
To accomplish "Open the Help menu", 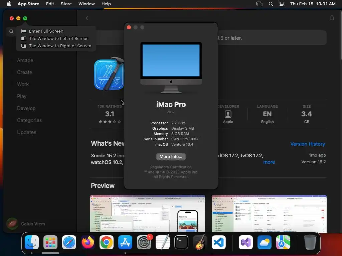I will point(106,4).
